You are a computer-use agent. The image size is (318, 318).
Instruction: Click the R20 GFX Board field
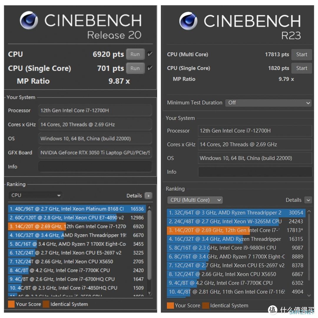pyautogui.click(x=95, y=153)
